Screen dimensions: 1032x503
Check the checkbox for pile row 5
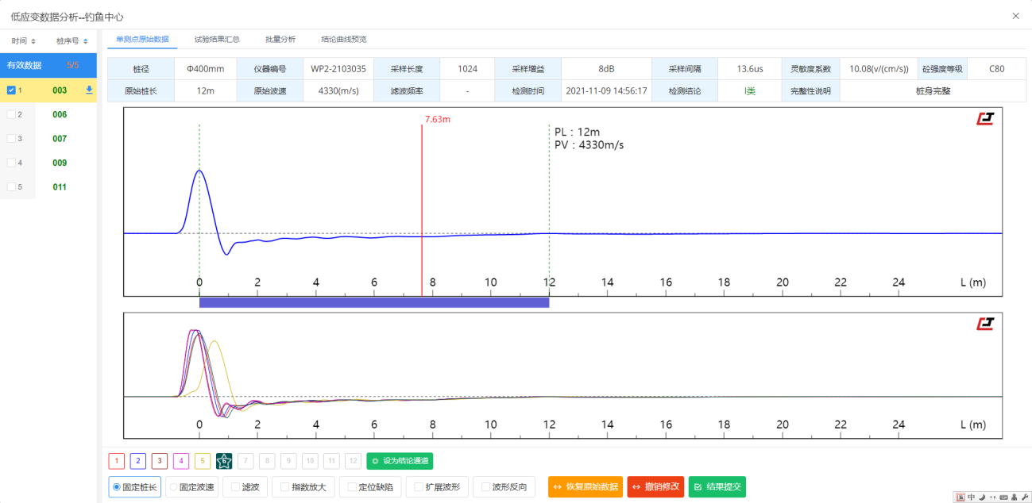(11, 187)
